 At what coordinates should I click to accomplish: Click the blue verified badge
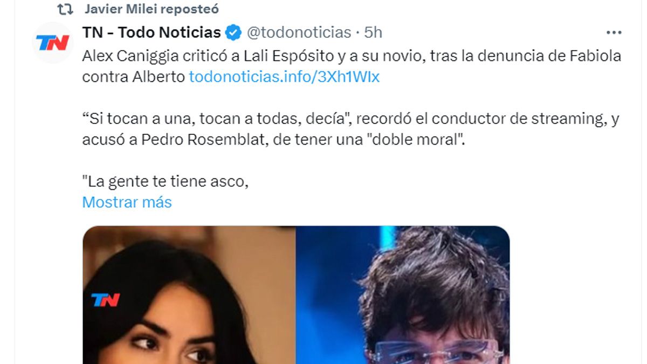click(233, 32)
